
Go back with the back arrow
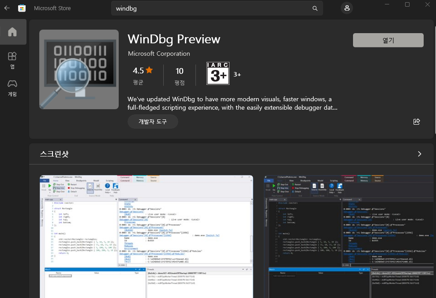click(7, 8)
